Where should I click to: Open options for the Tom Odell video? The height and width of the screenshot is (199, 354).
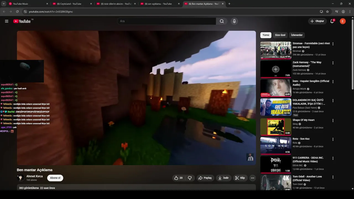333,177
